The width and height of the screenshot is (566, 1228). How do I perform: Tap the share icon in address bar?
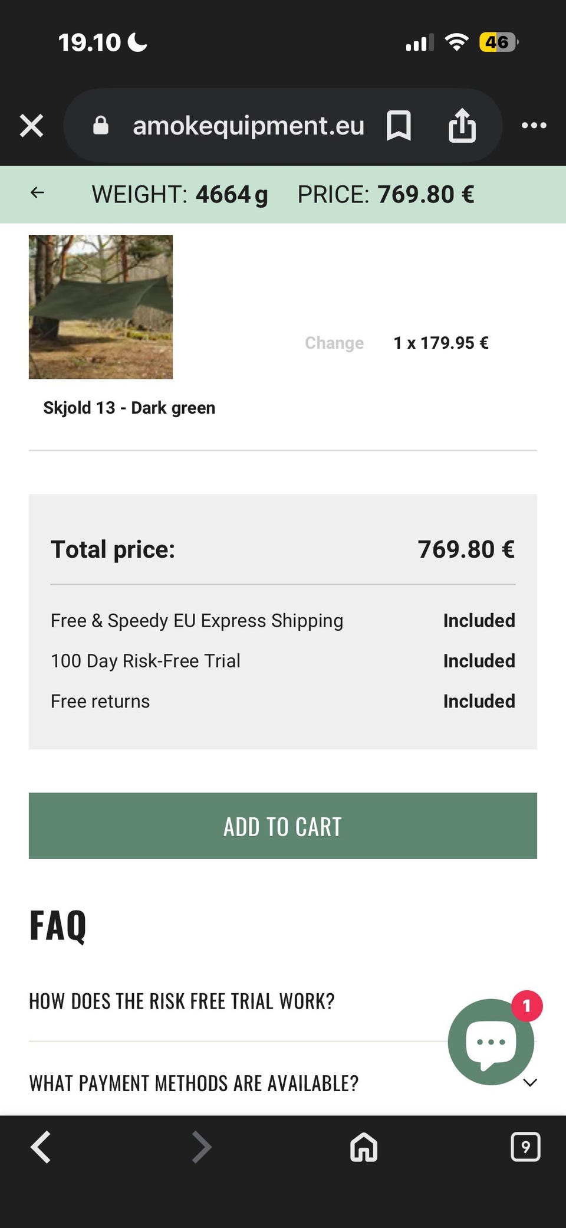point(462,126)
